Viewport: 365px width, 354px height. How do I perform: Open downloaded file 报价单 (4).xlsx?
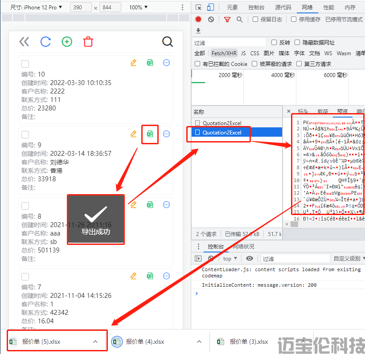pos(145,342)
